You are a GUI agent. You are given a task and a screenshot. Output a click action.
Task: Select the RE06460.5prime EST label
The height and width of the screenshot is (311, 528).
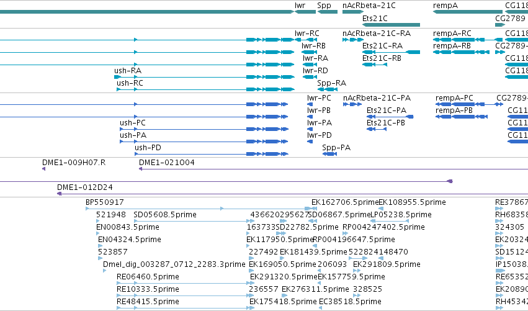(148, 277)
